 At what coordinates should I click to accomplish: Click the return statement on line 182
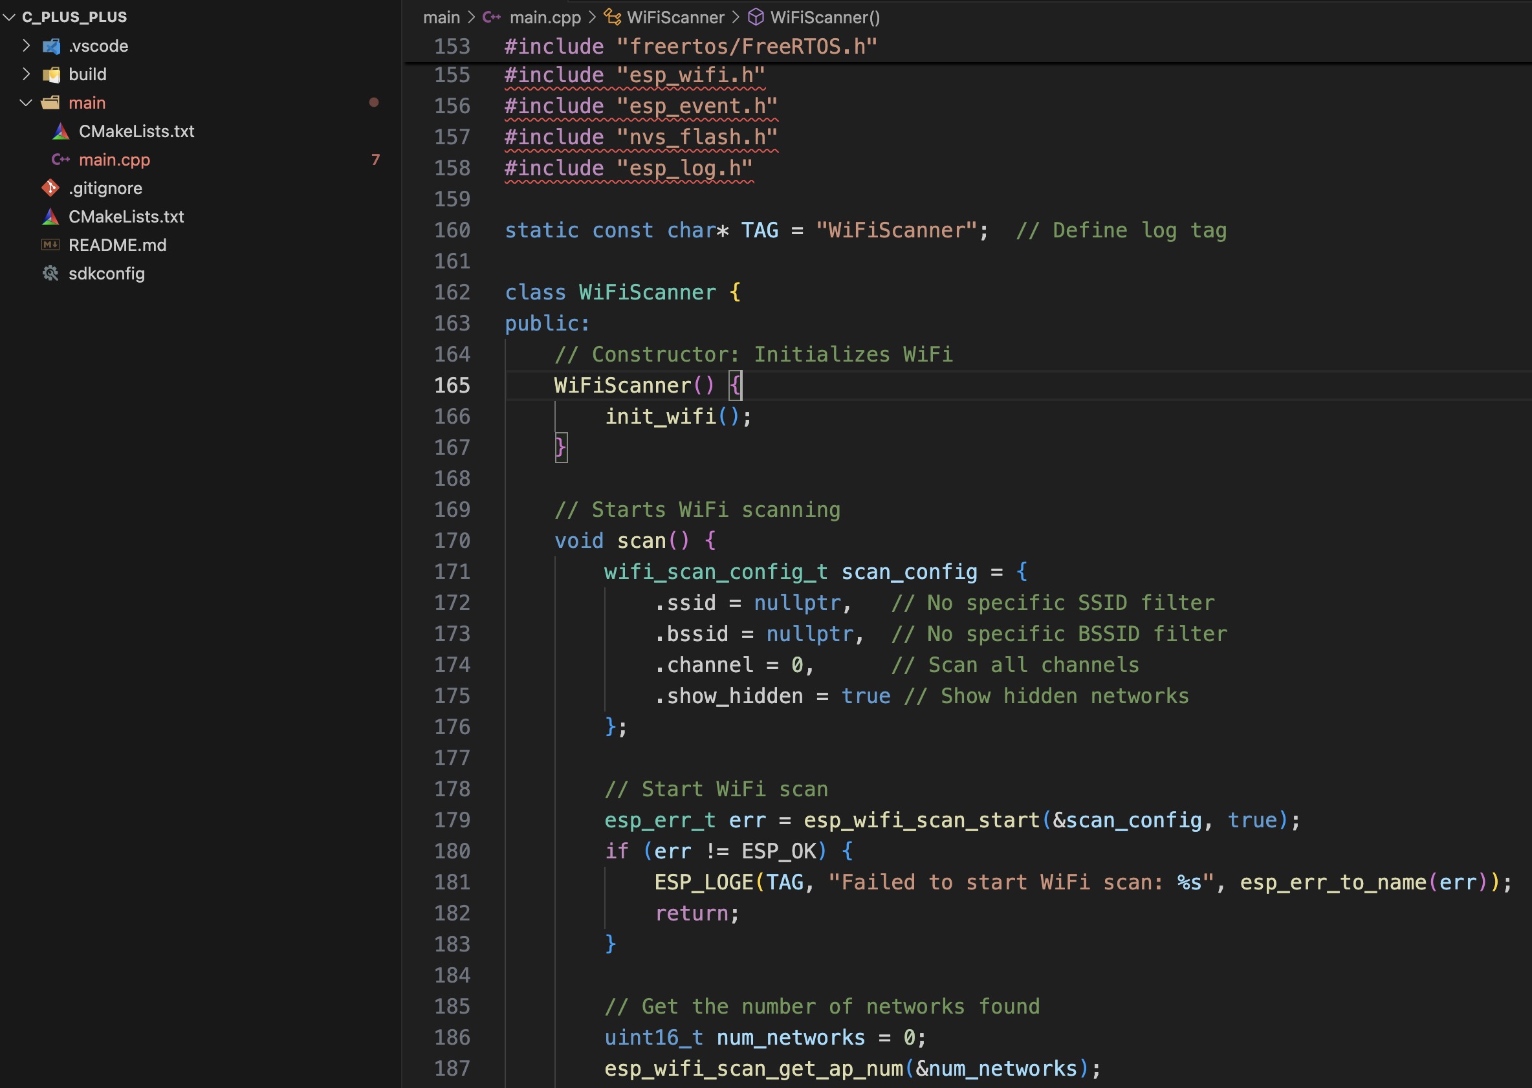[697, 913]
